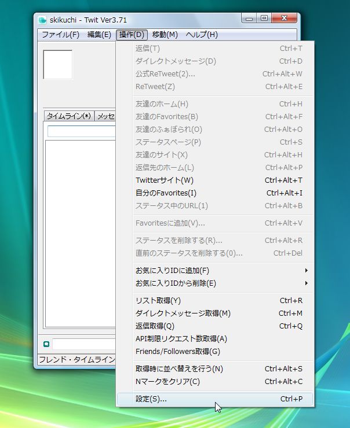Switch to タイムライン(*) tab
Viewport: 350px width, 428px height.
69,116
